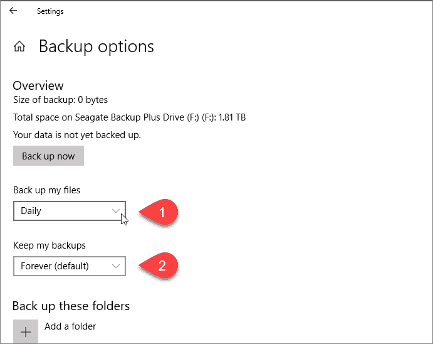The image size is (433, 344).
Task: Click the Settings window title text
Action: [50, 11]
